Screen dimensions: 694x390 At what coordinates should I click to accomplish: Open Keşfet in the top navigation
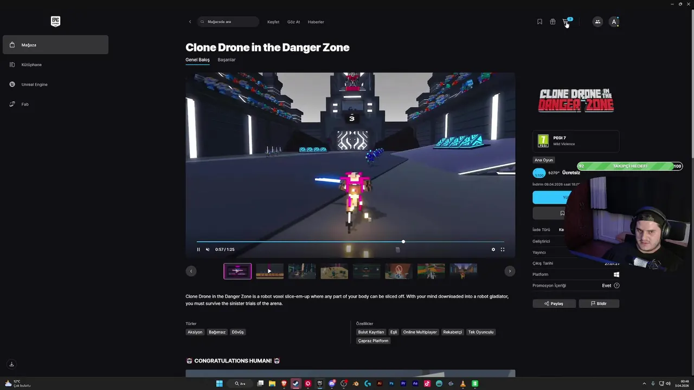(x=273, y=22)
